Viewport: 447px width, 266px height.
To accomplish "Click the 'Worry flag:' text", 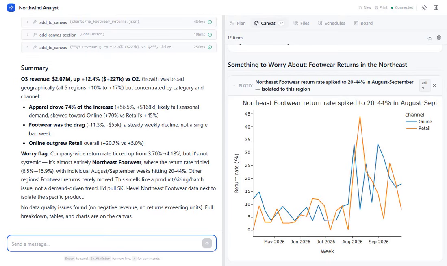I will tap(35, 154).
